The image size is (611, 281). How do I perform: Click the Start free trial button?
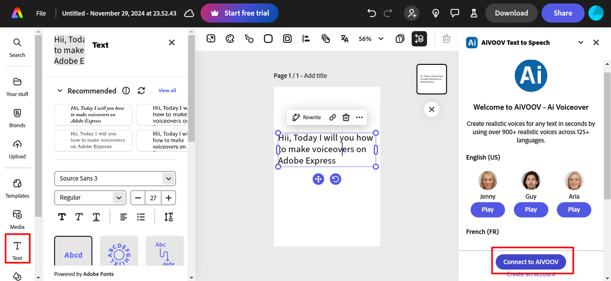240,13
